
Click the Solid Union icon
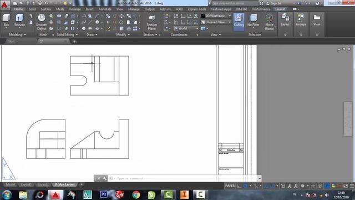[x=59, y=16]
